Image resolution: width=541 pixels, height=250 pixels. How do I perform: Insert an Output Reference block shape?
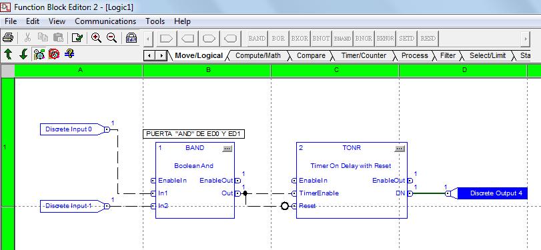coord(188,39)
